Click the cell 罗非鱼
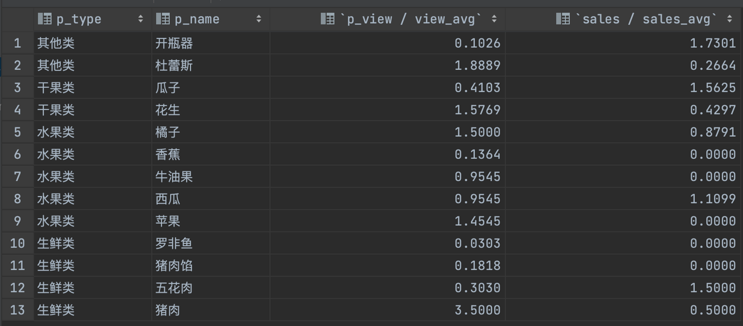 [211, 244]
